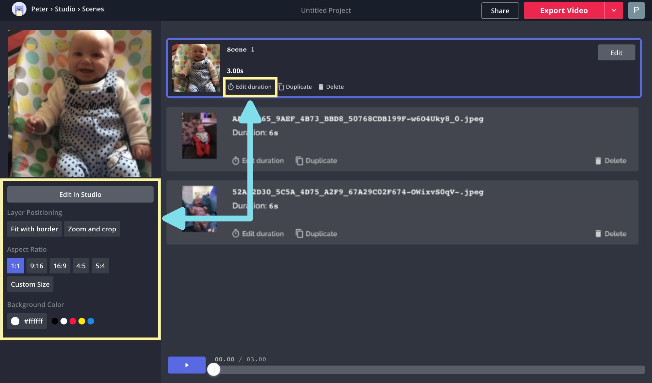
Task: Click Edit in Studio button
Action: pyautogui.click(x=80, y=194)
